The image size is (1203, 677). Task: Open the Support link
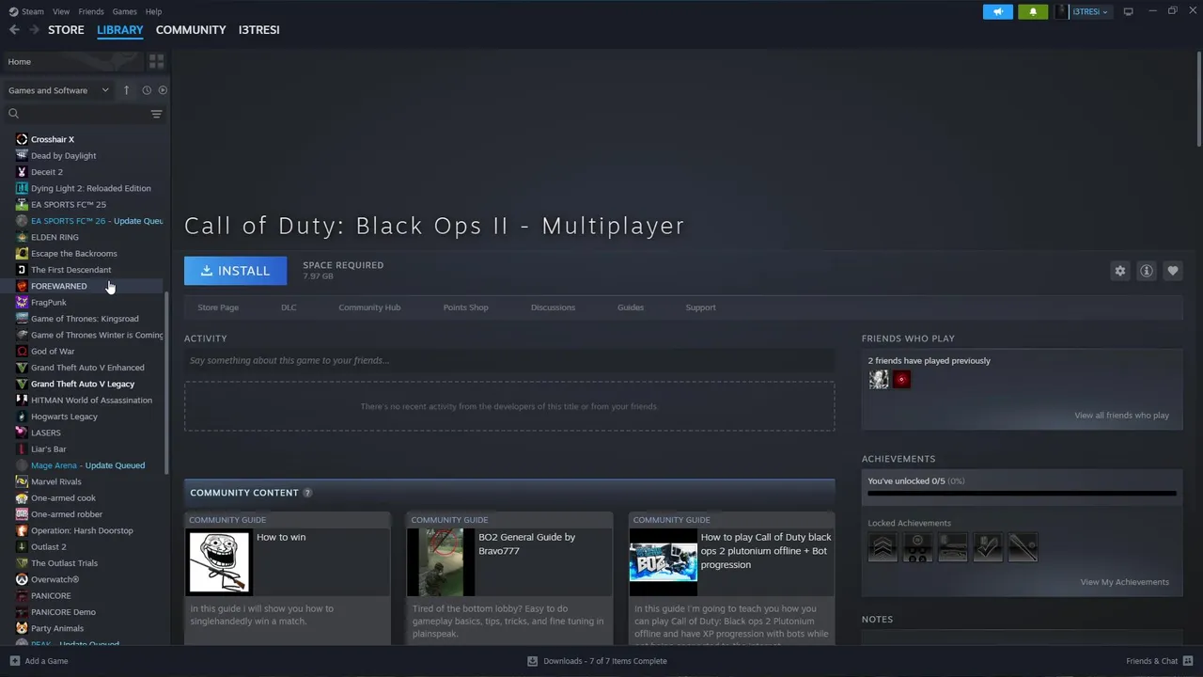point(700,307)
